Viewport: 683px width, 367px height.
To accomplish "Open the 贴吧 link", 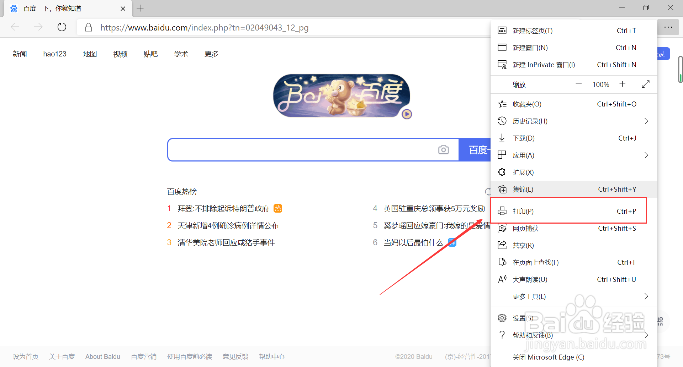I will pyautogui.click(x=151, y=54).
